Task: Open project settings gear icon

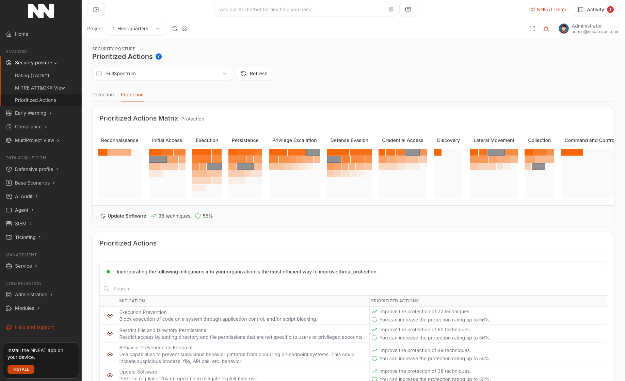Action: [x=185, y=29]
